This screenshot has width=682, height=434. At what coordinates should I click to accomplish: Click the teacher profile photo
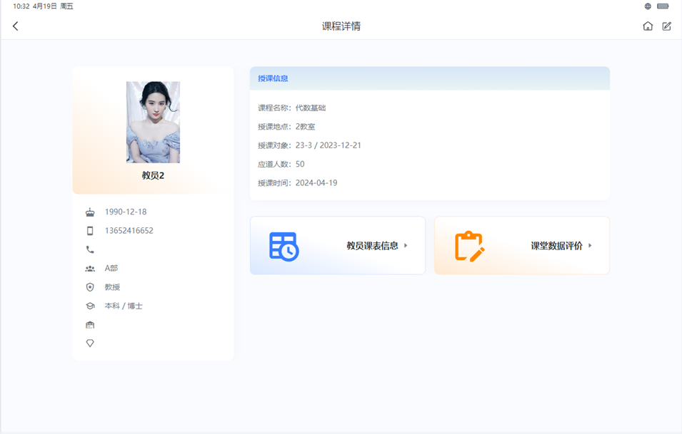coord(153,123)
